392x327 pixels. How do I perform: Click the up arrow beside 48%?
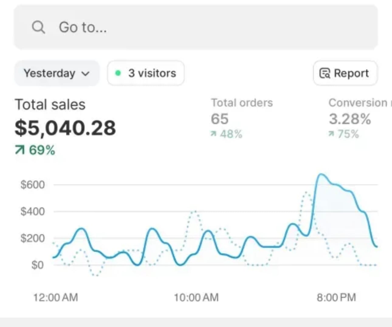(214, 134)
